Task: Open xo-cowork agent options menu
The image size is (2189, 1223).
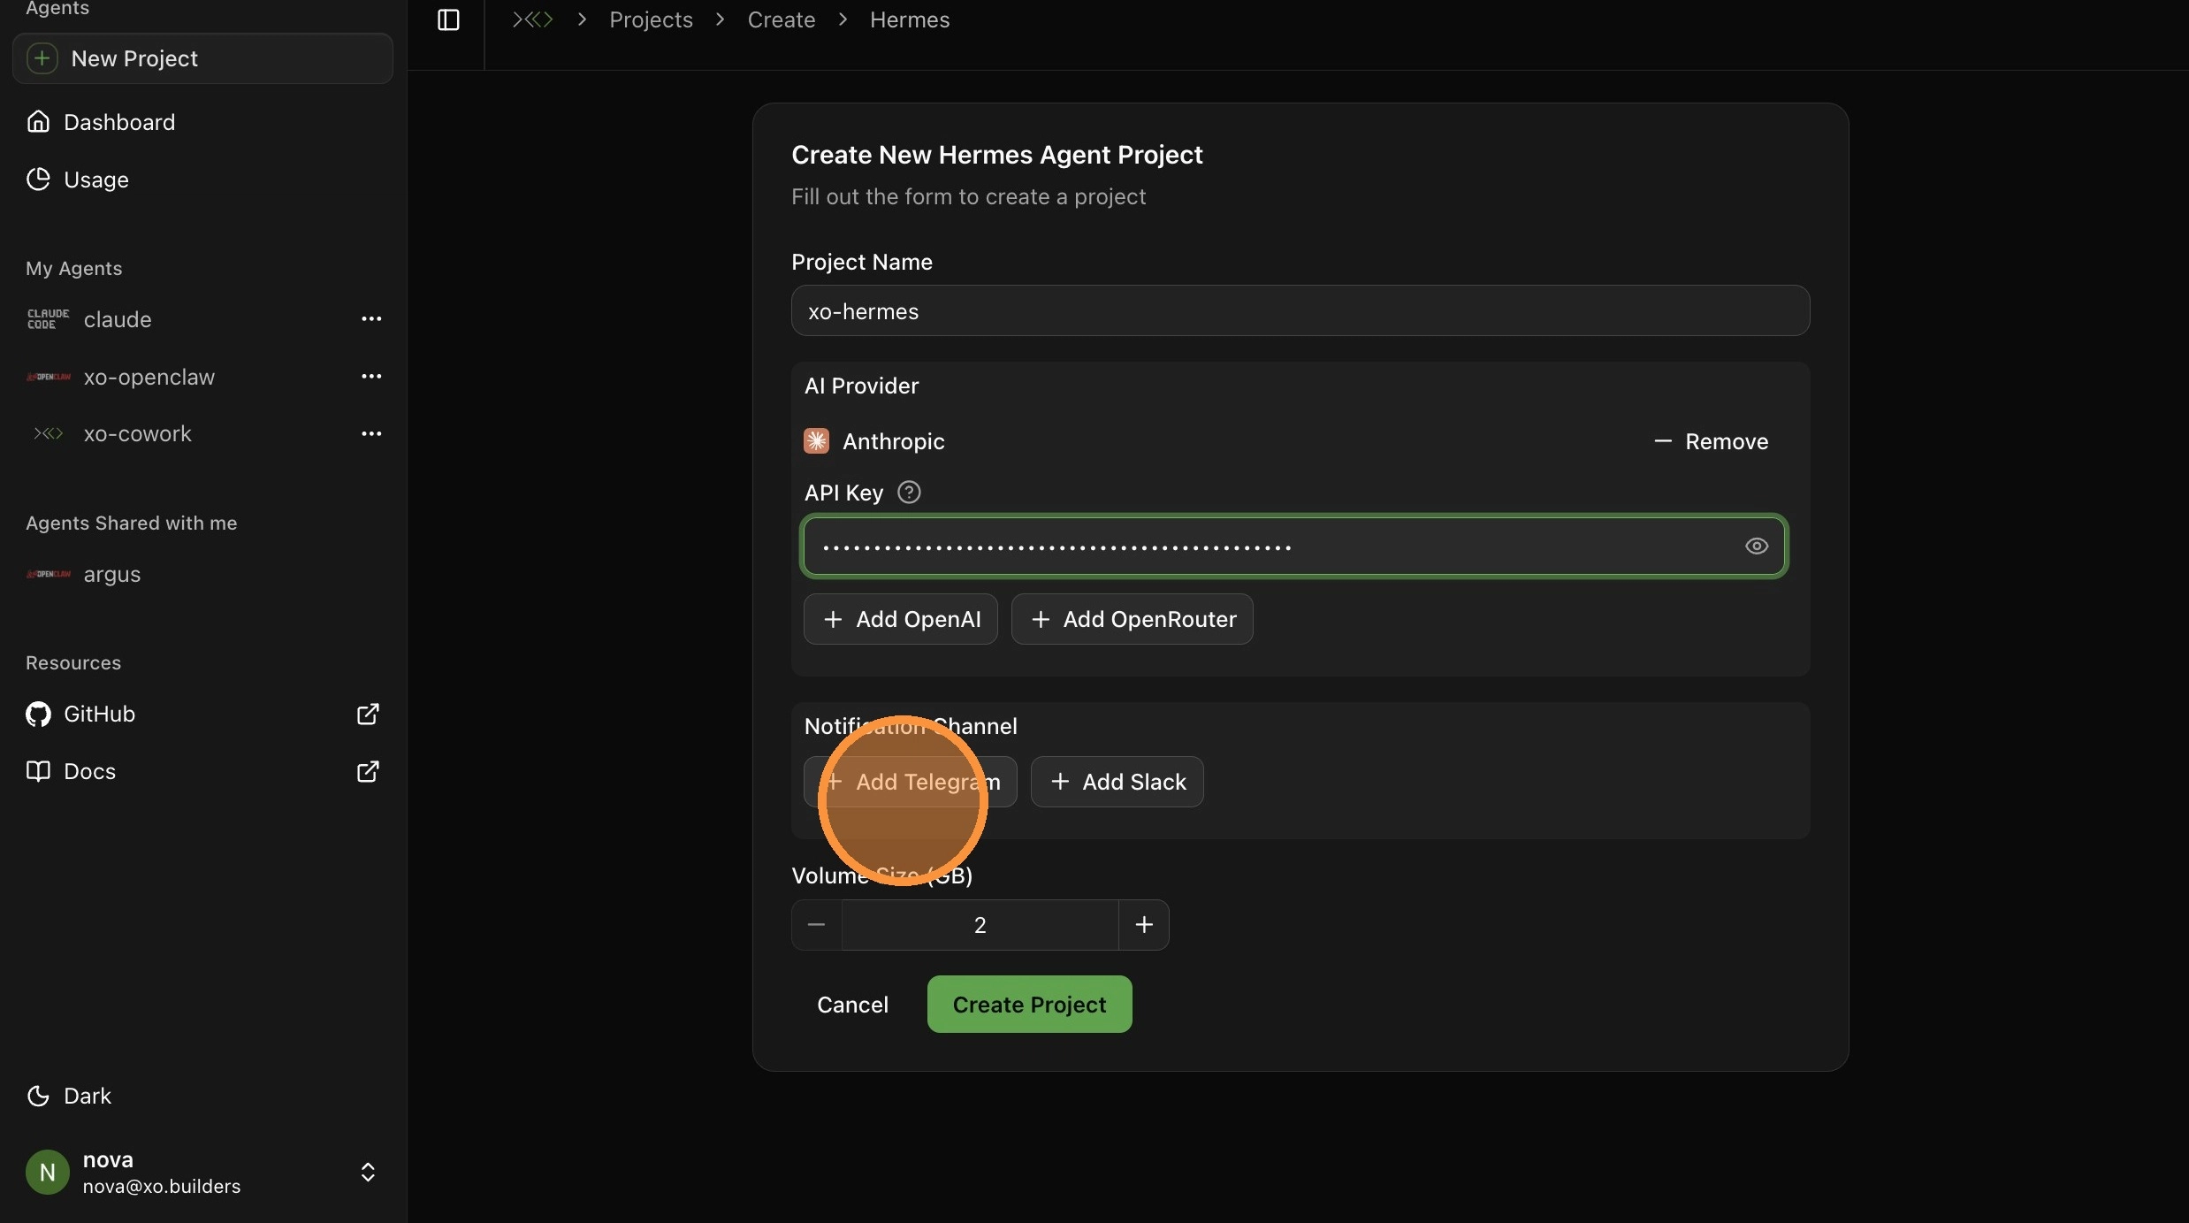Action: [371, 433]
